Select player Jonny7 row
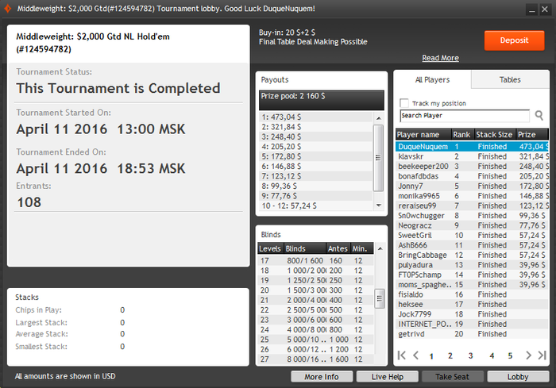The height and width of the screenshot is (388, 556). 472,186
